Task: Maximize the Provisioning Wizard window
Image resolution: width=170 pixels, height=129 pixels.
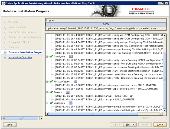Action: click(163, 3)
